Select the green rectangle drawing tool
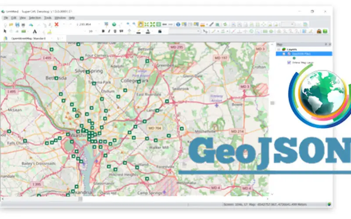 (x=24, y=31)
